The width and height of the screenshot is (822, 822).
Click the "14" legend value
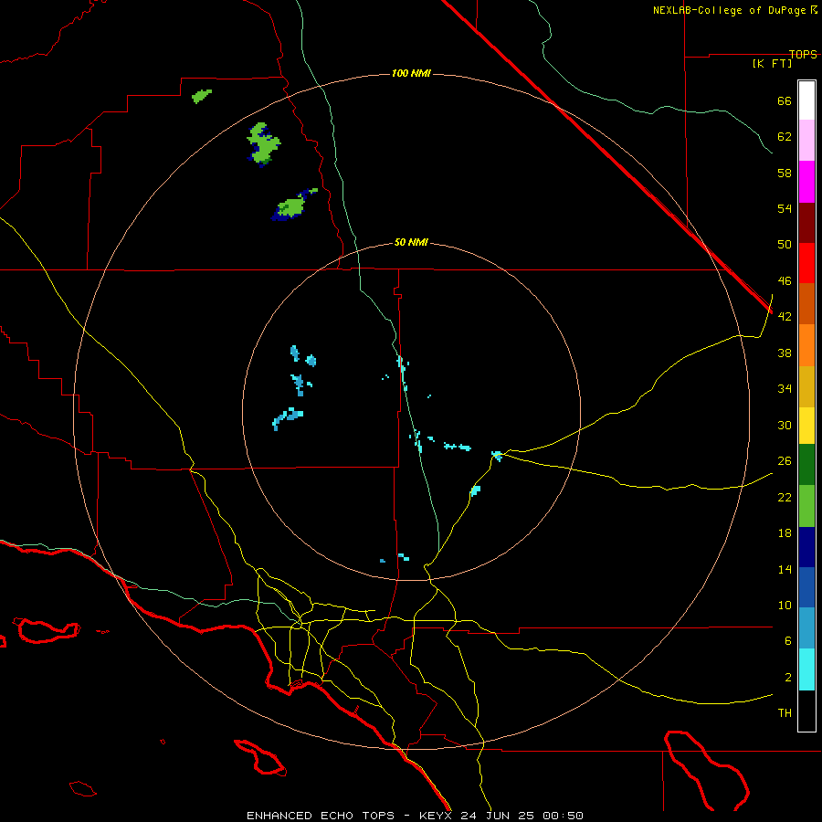[785, 569]
